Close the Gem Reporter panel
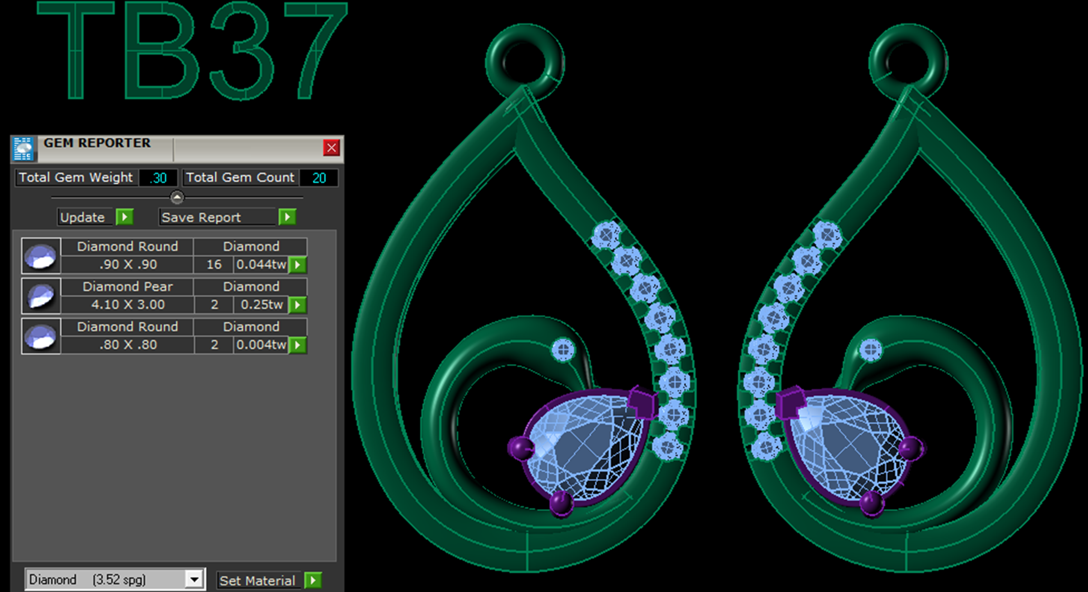This screenshot has height=592, width=1088. pos(331,148)
